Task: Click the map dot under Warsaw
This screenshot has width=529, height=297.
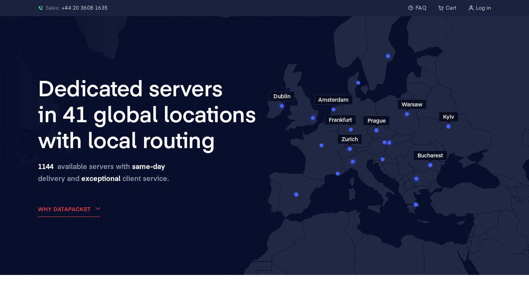Action: click(x=407, y=114)
